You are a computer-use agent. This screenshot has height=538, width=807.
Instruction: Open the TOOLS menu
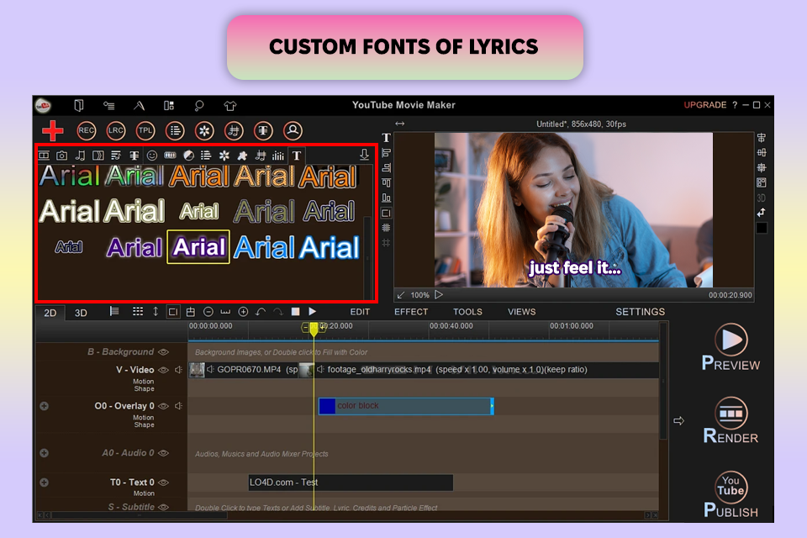pos(467,312)
